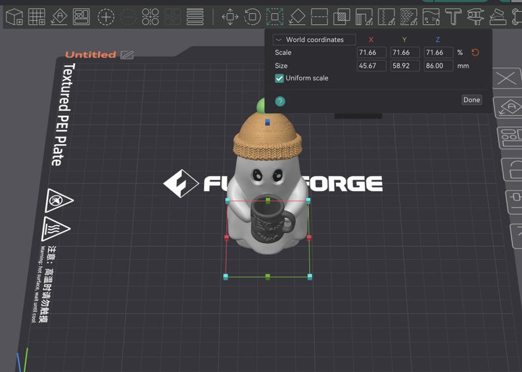Open the help question mark in scale panel
This screenshot has width=522, height=372.
point(280,101)
